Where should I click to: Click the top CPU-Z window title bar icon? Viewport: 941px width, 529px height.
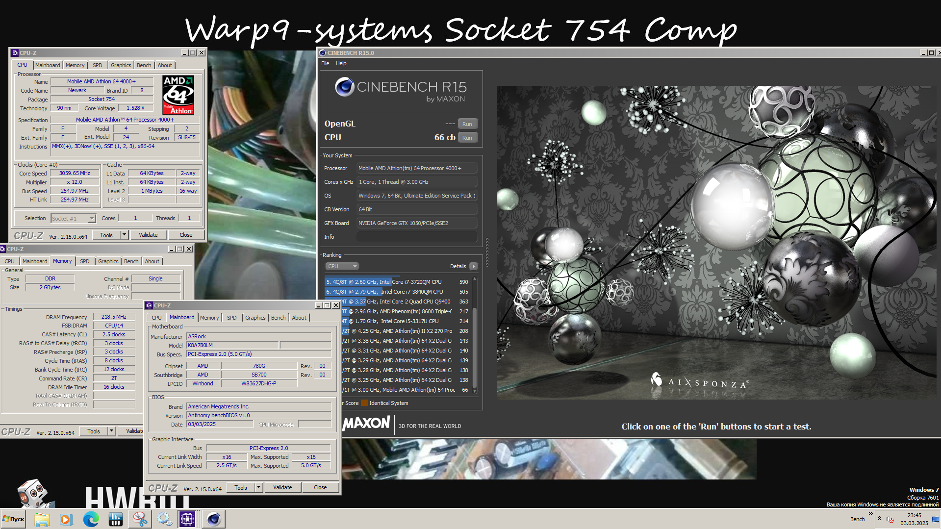tap(14, 53)
